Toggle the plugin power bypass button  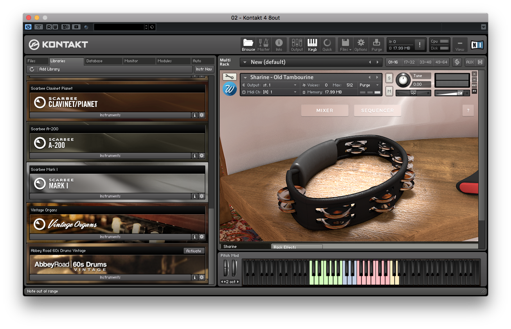coord(28,27)
